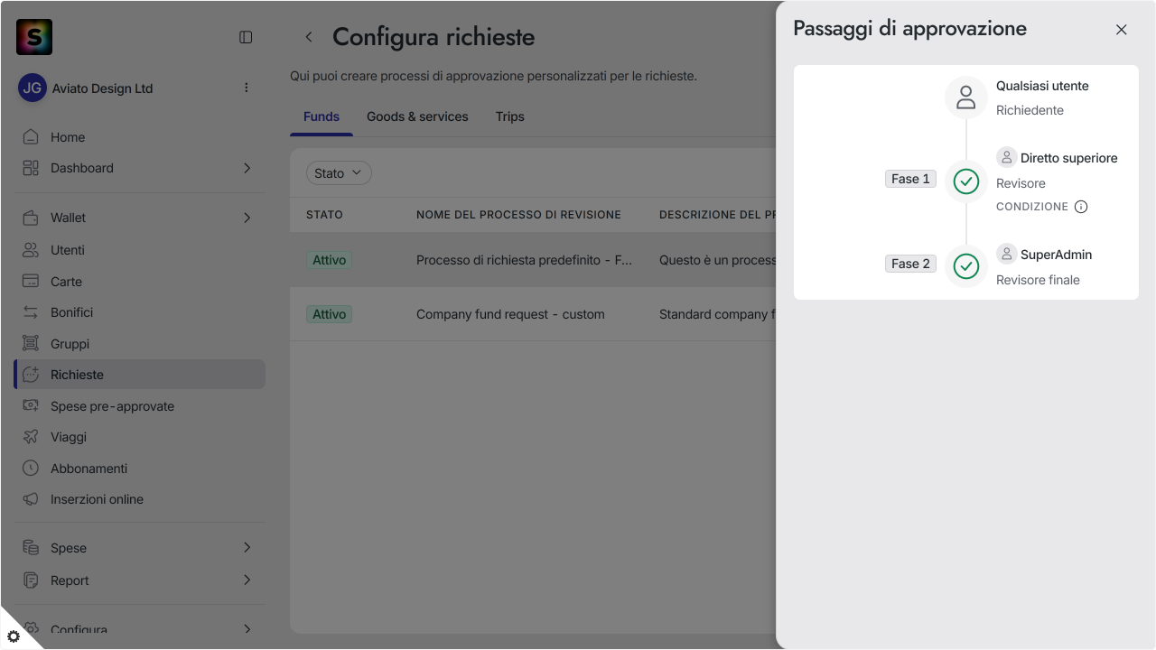The image size is (1156, 650).
Task: Collapse the sidebar with the panel icon
Action: 246,37
